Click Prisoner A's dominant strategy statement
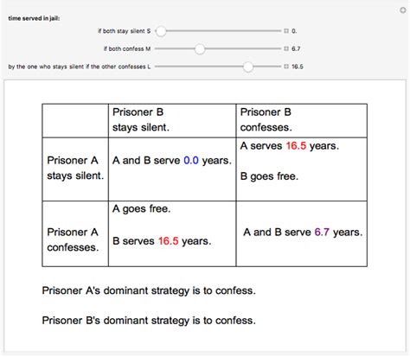This screenshot has width=410, height=357. [x=149, y=290]
